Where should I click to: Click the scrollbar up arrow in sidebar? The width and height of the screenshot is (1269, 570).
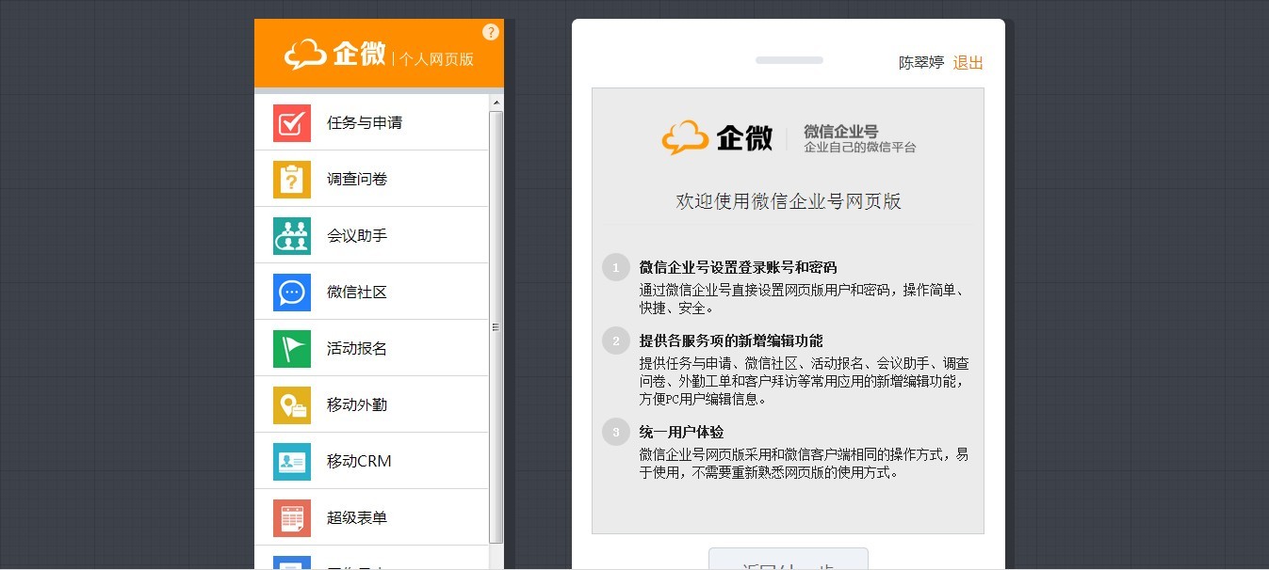[496, 102]
